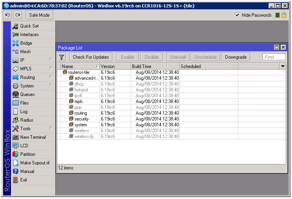Open the Interfaces menu item
The width and height of the screenshot is (292, 199).
point(33,35)
